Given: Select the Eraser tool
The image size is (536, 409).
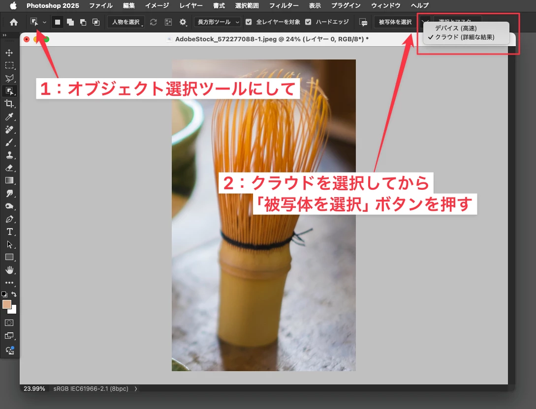Looking at the screenshot, I should point(9,168).
